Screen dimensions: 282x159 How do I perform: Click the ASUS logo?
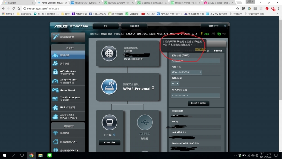[61, 26]
